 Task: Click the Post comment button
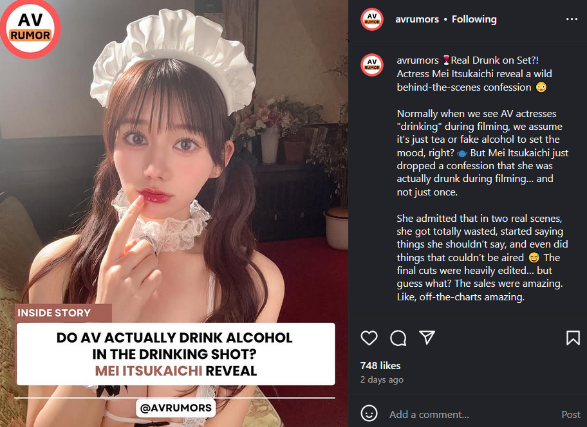570,414
